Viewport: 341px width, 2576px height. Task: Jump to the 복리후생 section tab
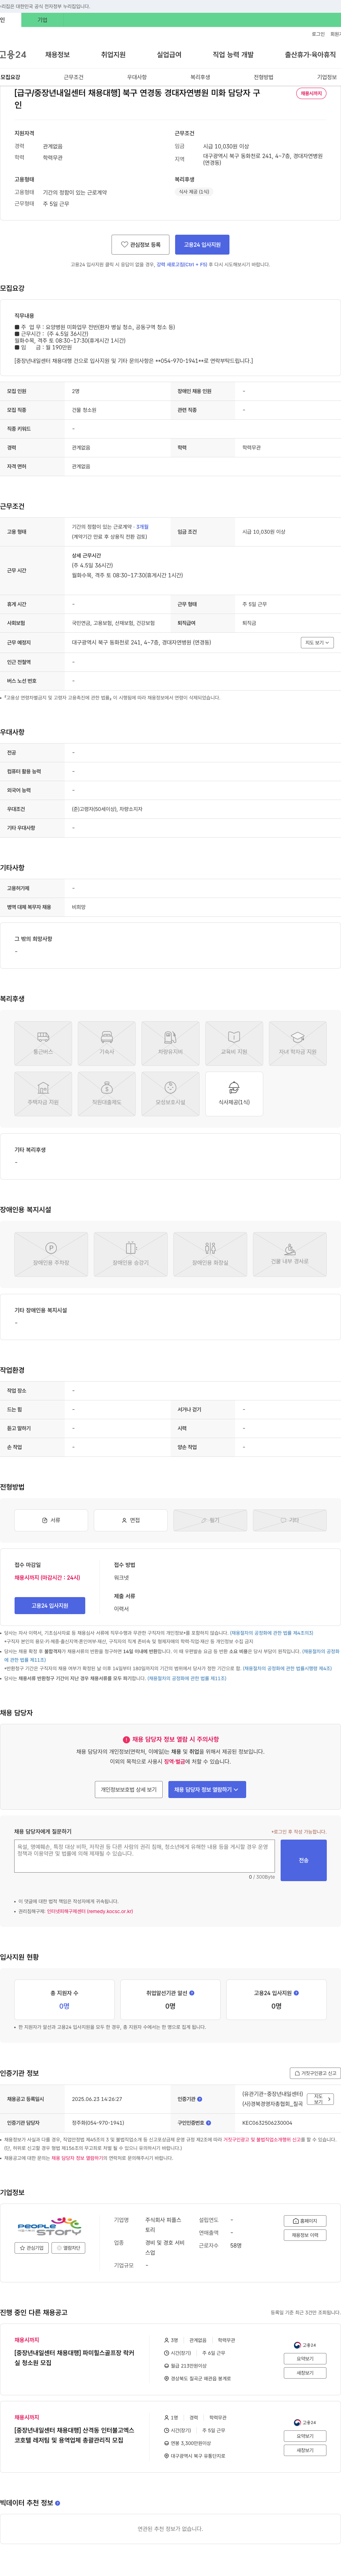tap(200, 77)
